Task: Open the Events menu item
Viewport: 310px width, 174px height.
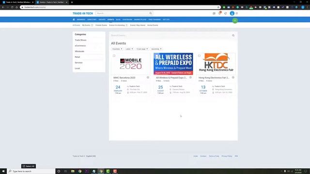Action: [111, 19]
